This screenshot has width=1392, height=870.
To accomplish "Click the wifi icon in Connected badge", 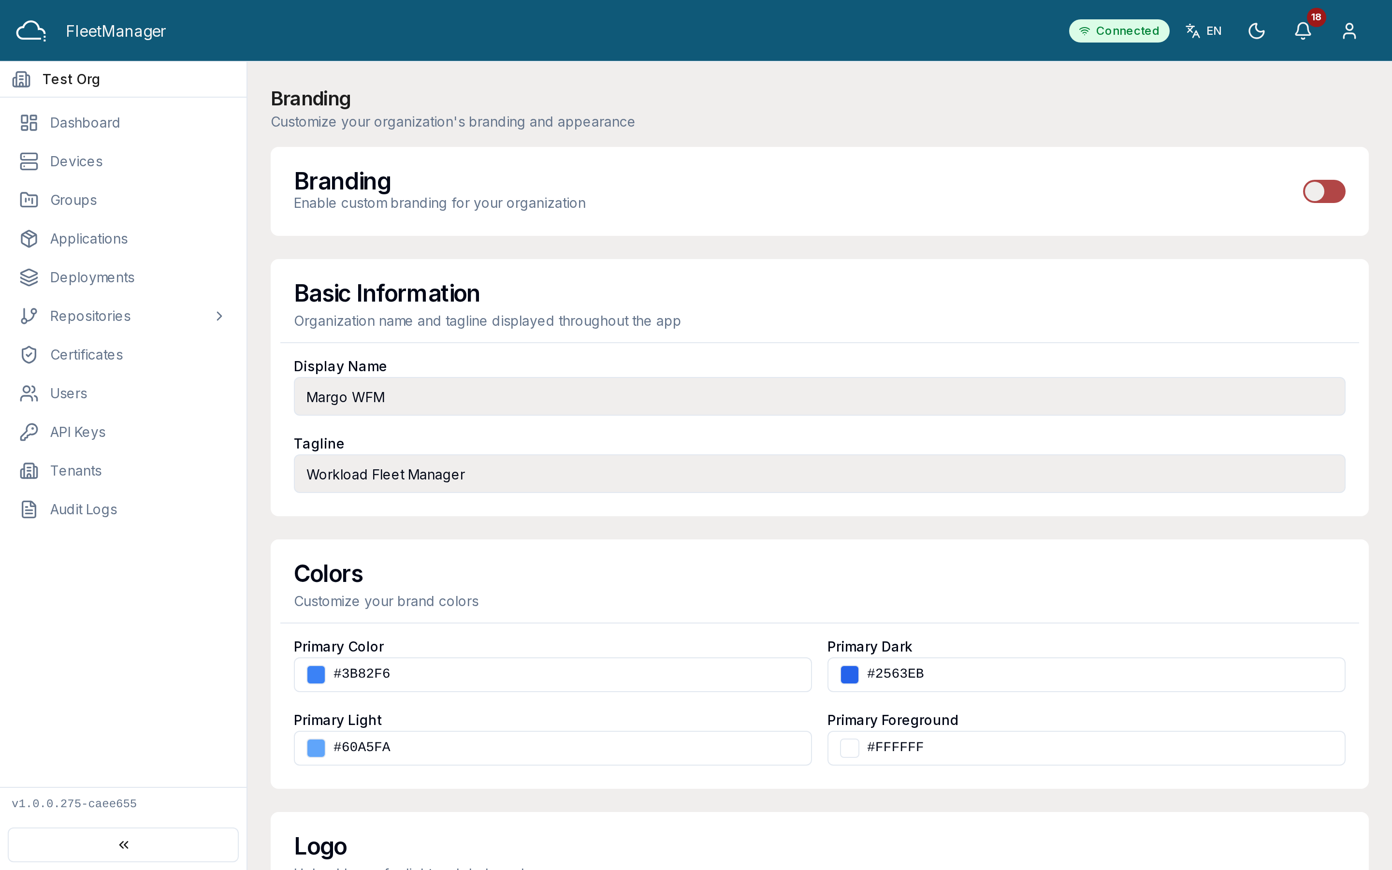I will pyautogui.click(x=1084, y=31).
